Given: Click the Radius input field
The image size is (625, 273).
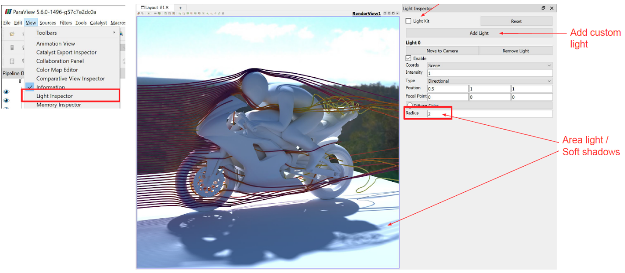Looking at the screenshot, I should [489, 114].
